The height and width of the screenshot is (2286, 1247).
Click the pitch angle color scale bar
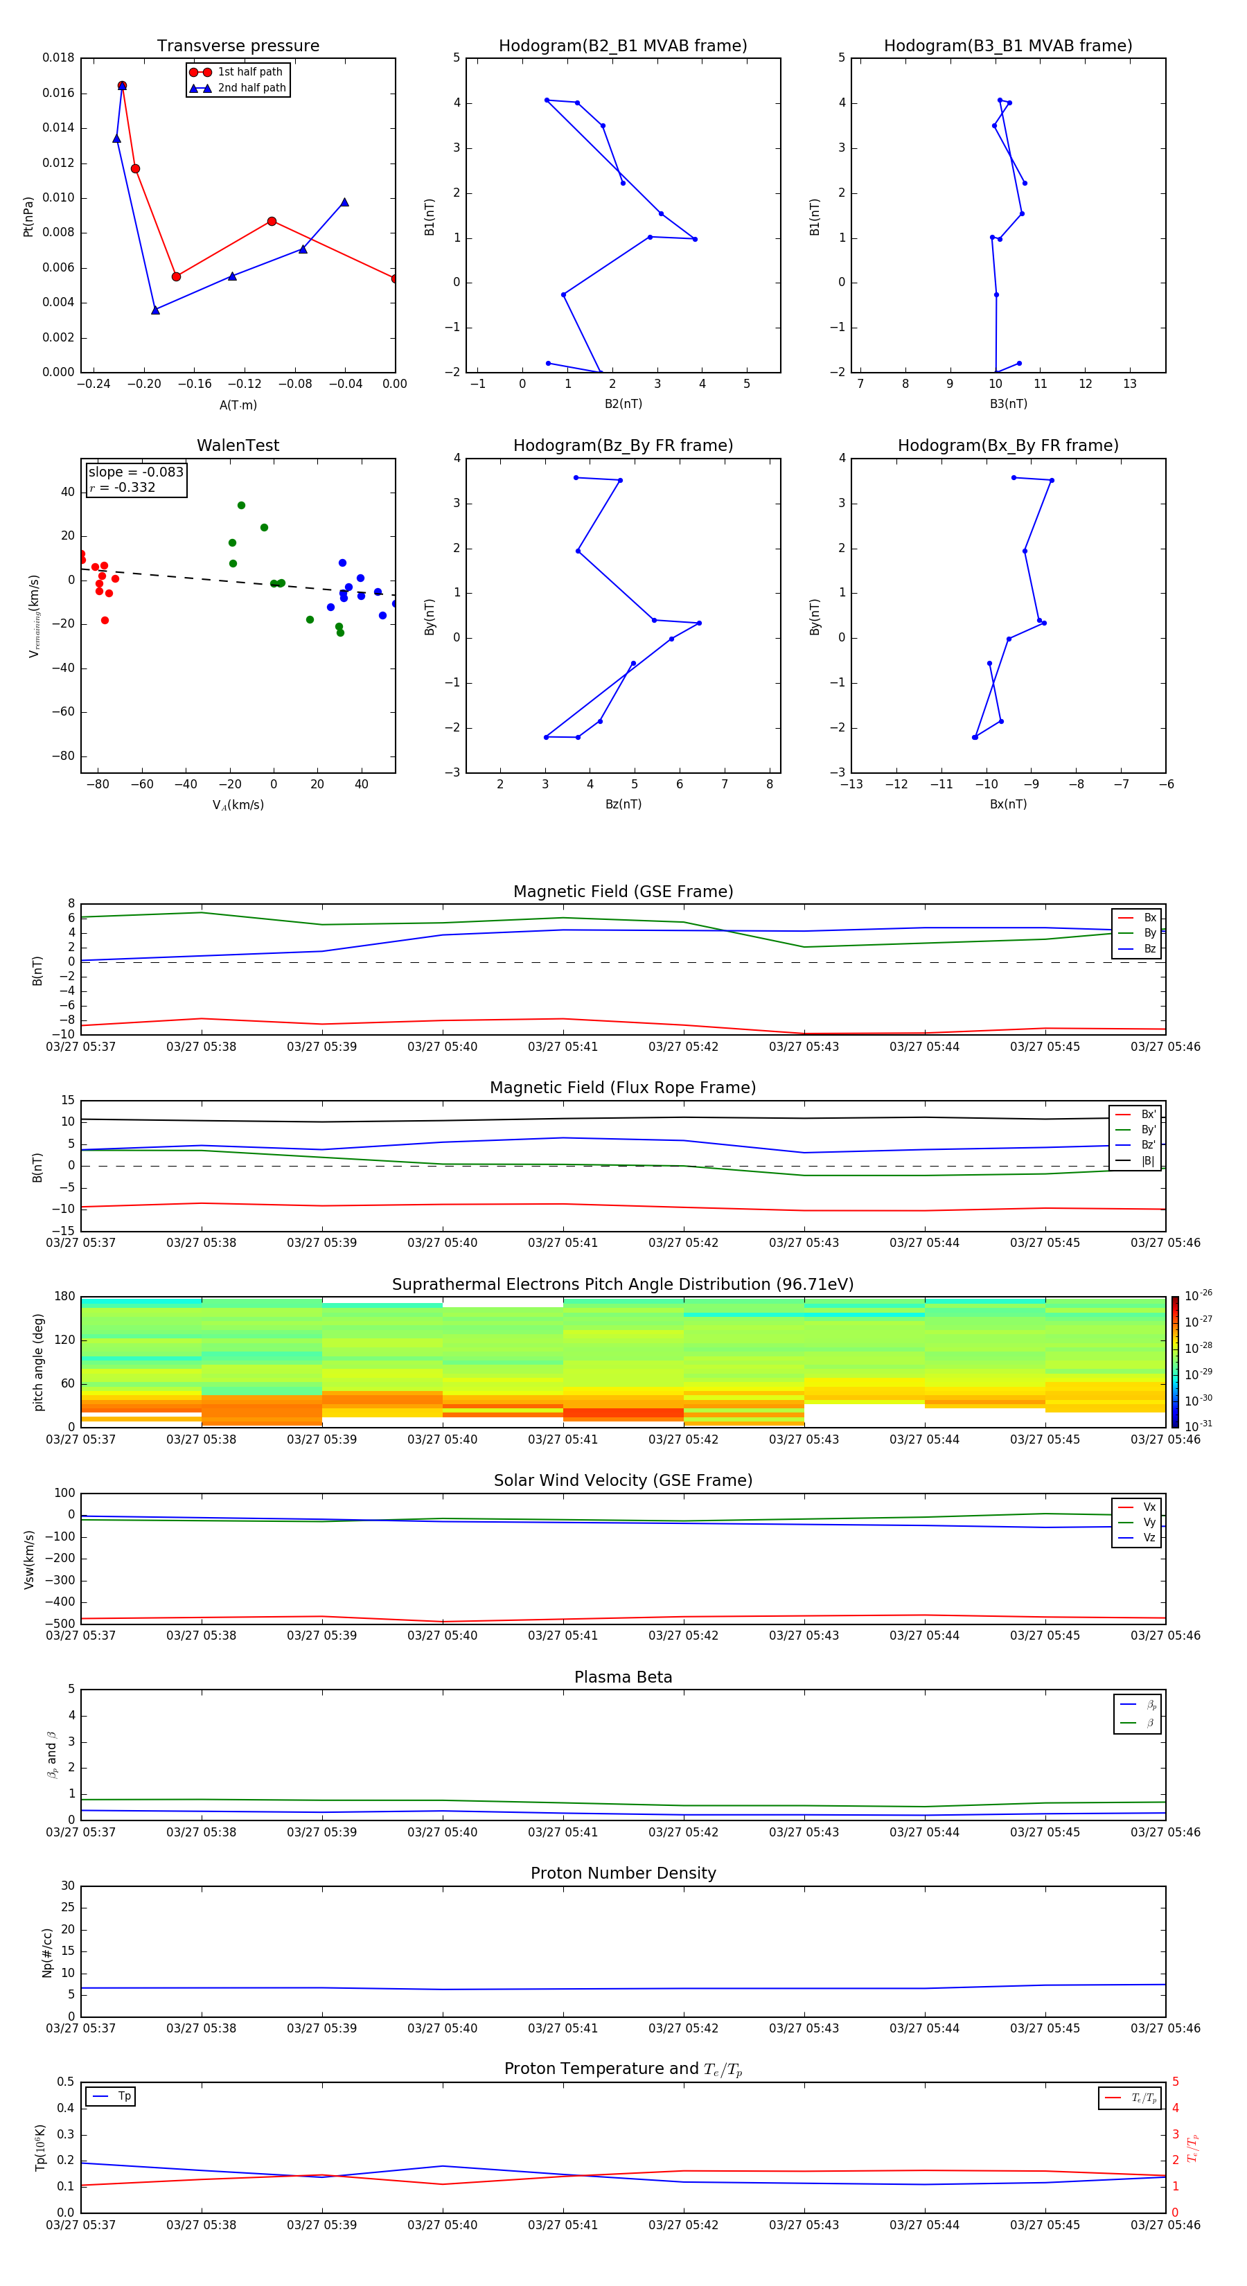1175,1361
